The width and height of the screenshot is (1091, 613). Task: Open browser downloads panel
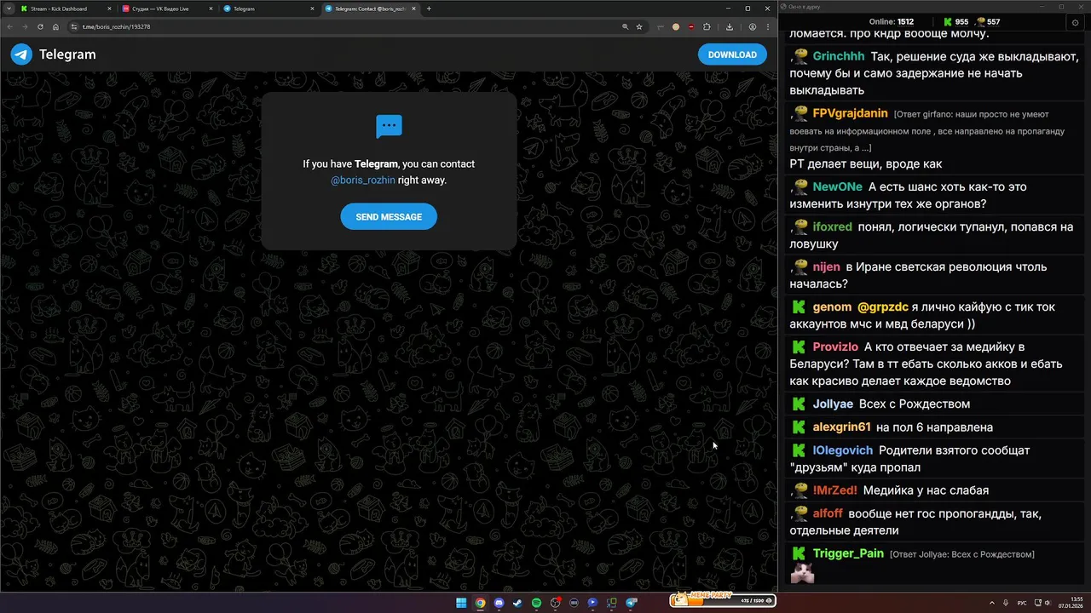(730, 26)
